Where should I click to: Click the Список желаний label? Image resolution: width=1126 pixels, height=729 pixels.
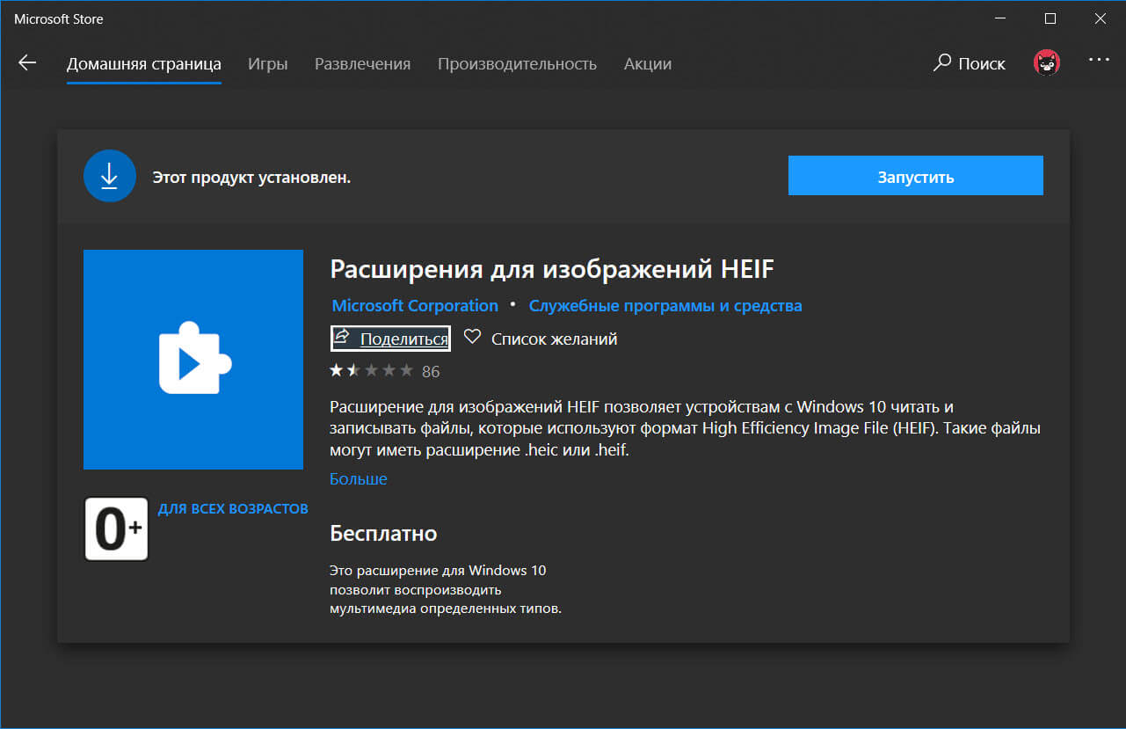click(554, 339)
